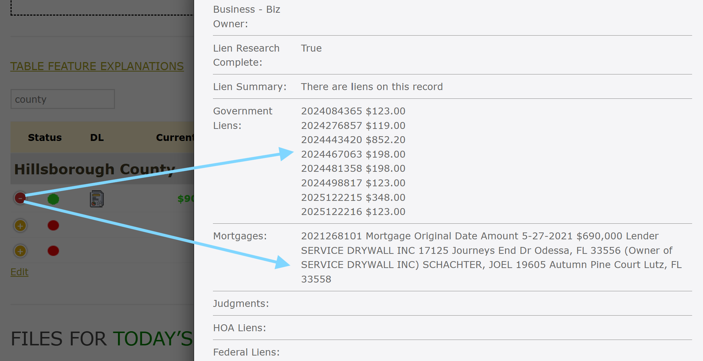Click the Edit link below the table
Screen dimensions: 703x361
(20, 272)
